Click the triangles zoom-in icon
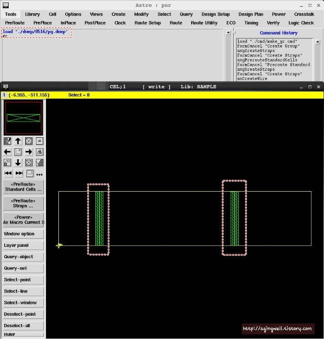Viewport: 324px width, 339px height. [x=39, y=152]
